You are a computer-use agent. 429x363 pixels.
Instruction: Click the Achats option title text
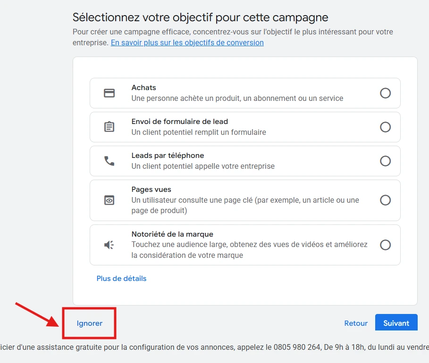(x=143, y=88)
